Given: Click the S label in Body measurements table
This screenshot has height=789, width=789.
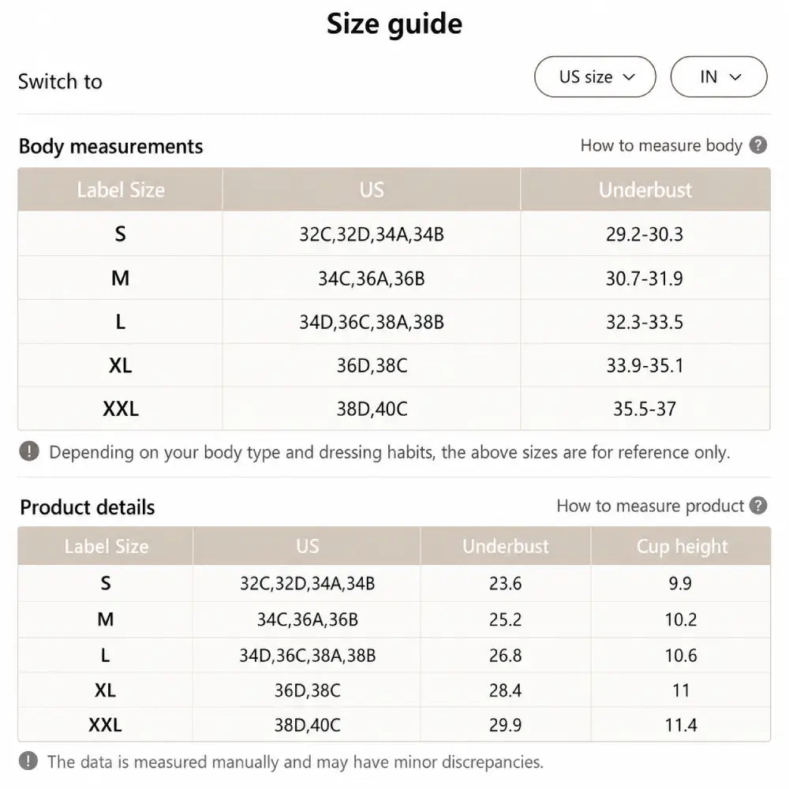Looking at the screenshot, I should [120, 234].
